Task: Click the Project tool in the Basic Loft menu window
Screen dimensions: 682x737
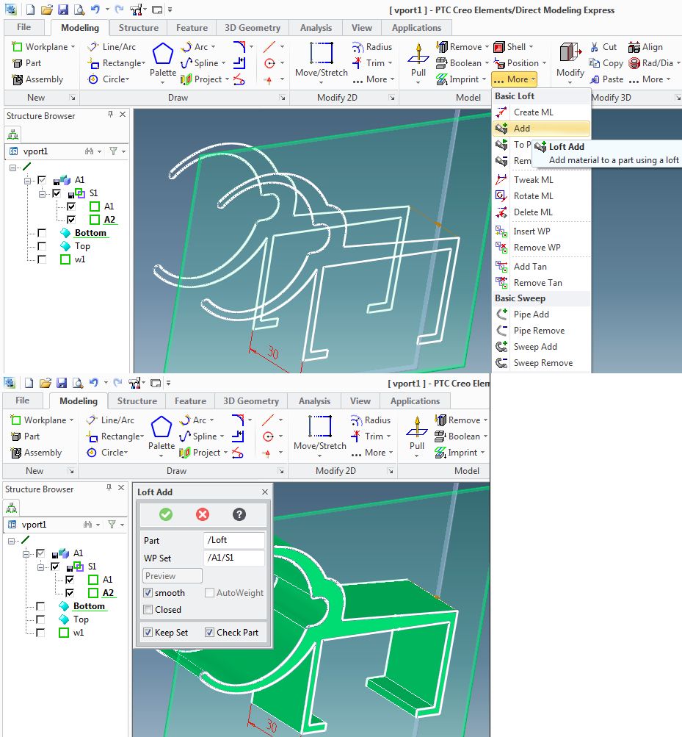Action: pos(204,79)
